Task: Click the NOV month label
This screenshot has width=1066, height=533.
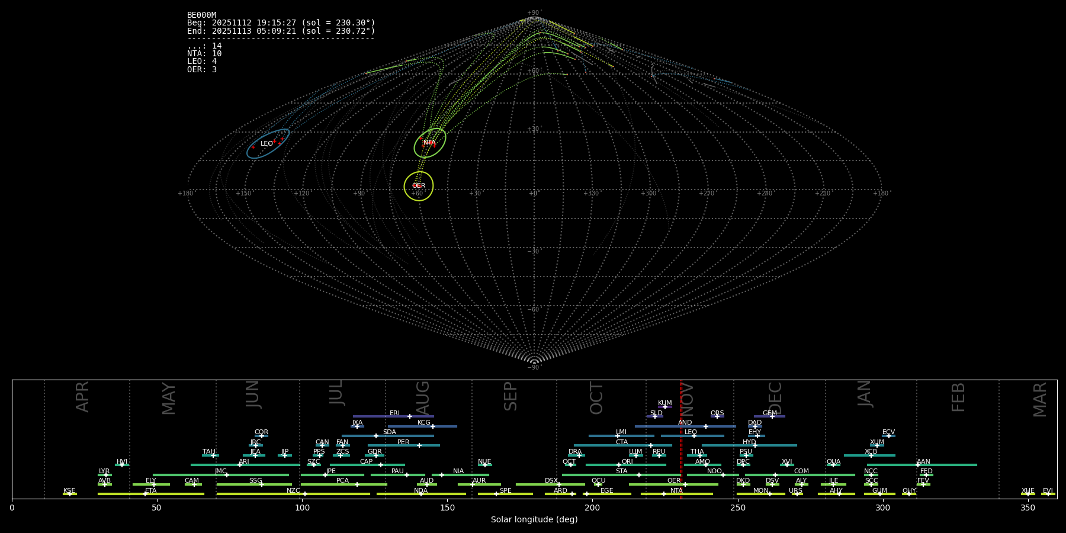Action: click(688, 398)
